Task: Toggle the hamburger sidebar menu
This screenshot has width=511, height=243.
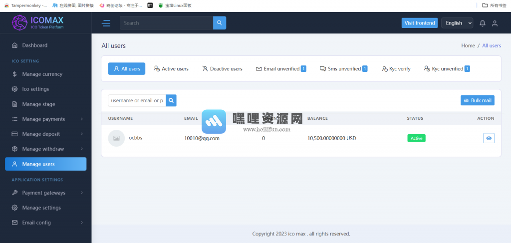Action: tap(106, 23)
